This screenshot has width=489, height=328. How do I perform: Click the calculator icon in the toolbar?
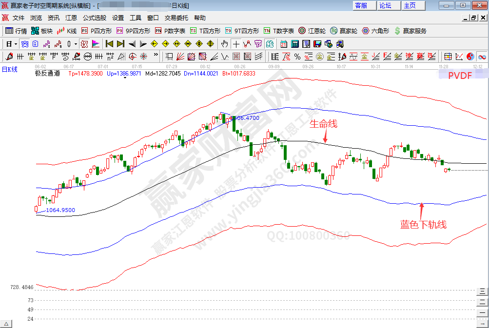click(x=295, y=44)
